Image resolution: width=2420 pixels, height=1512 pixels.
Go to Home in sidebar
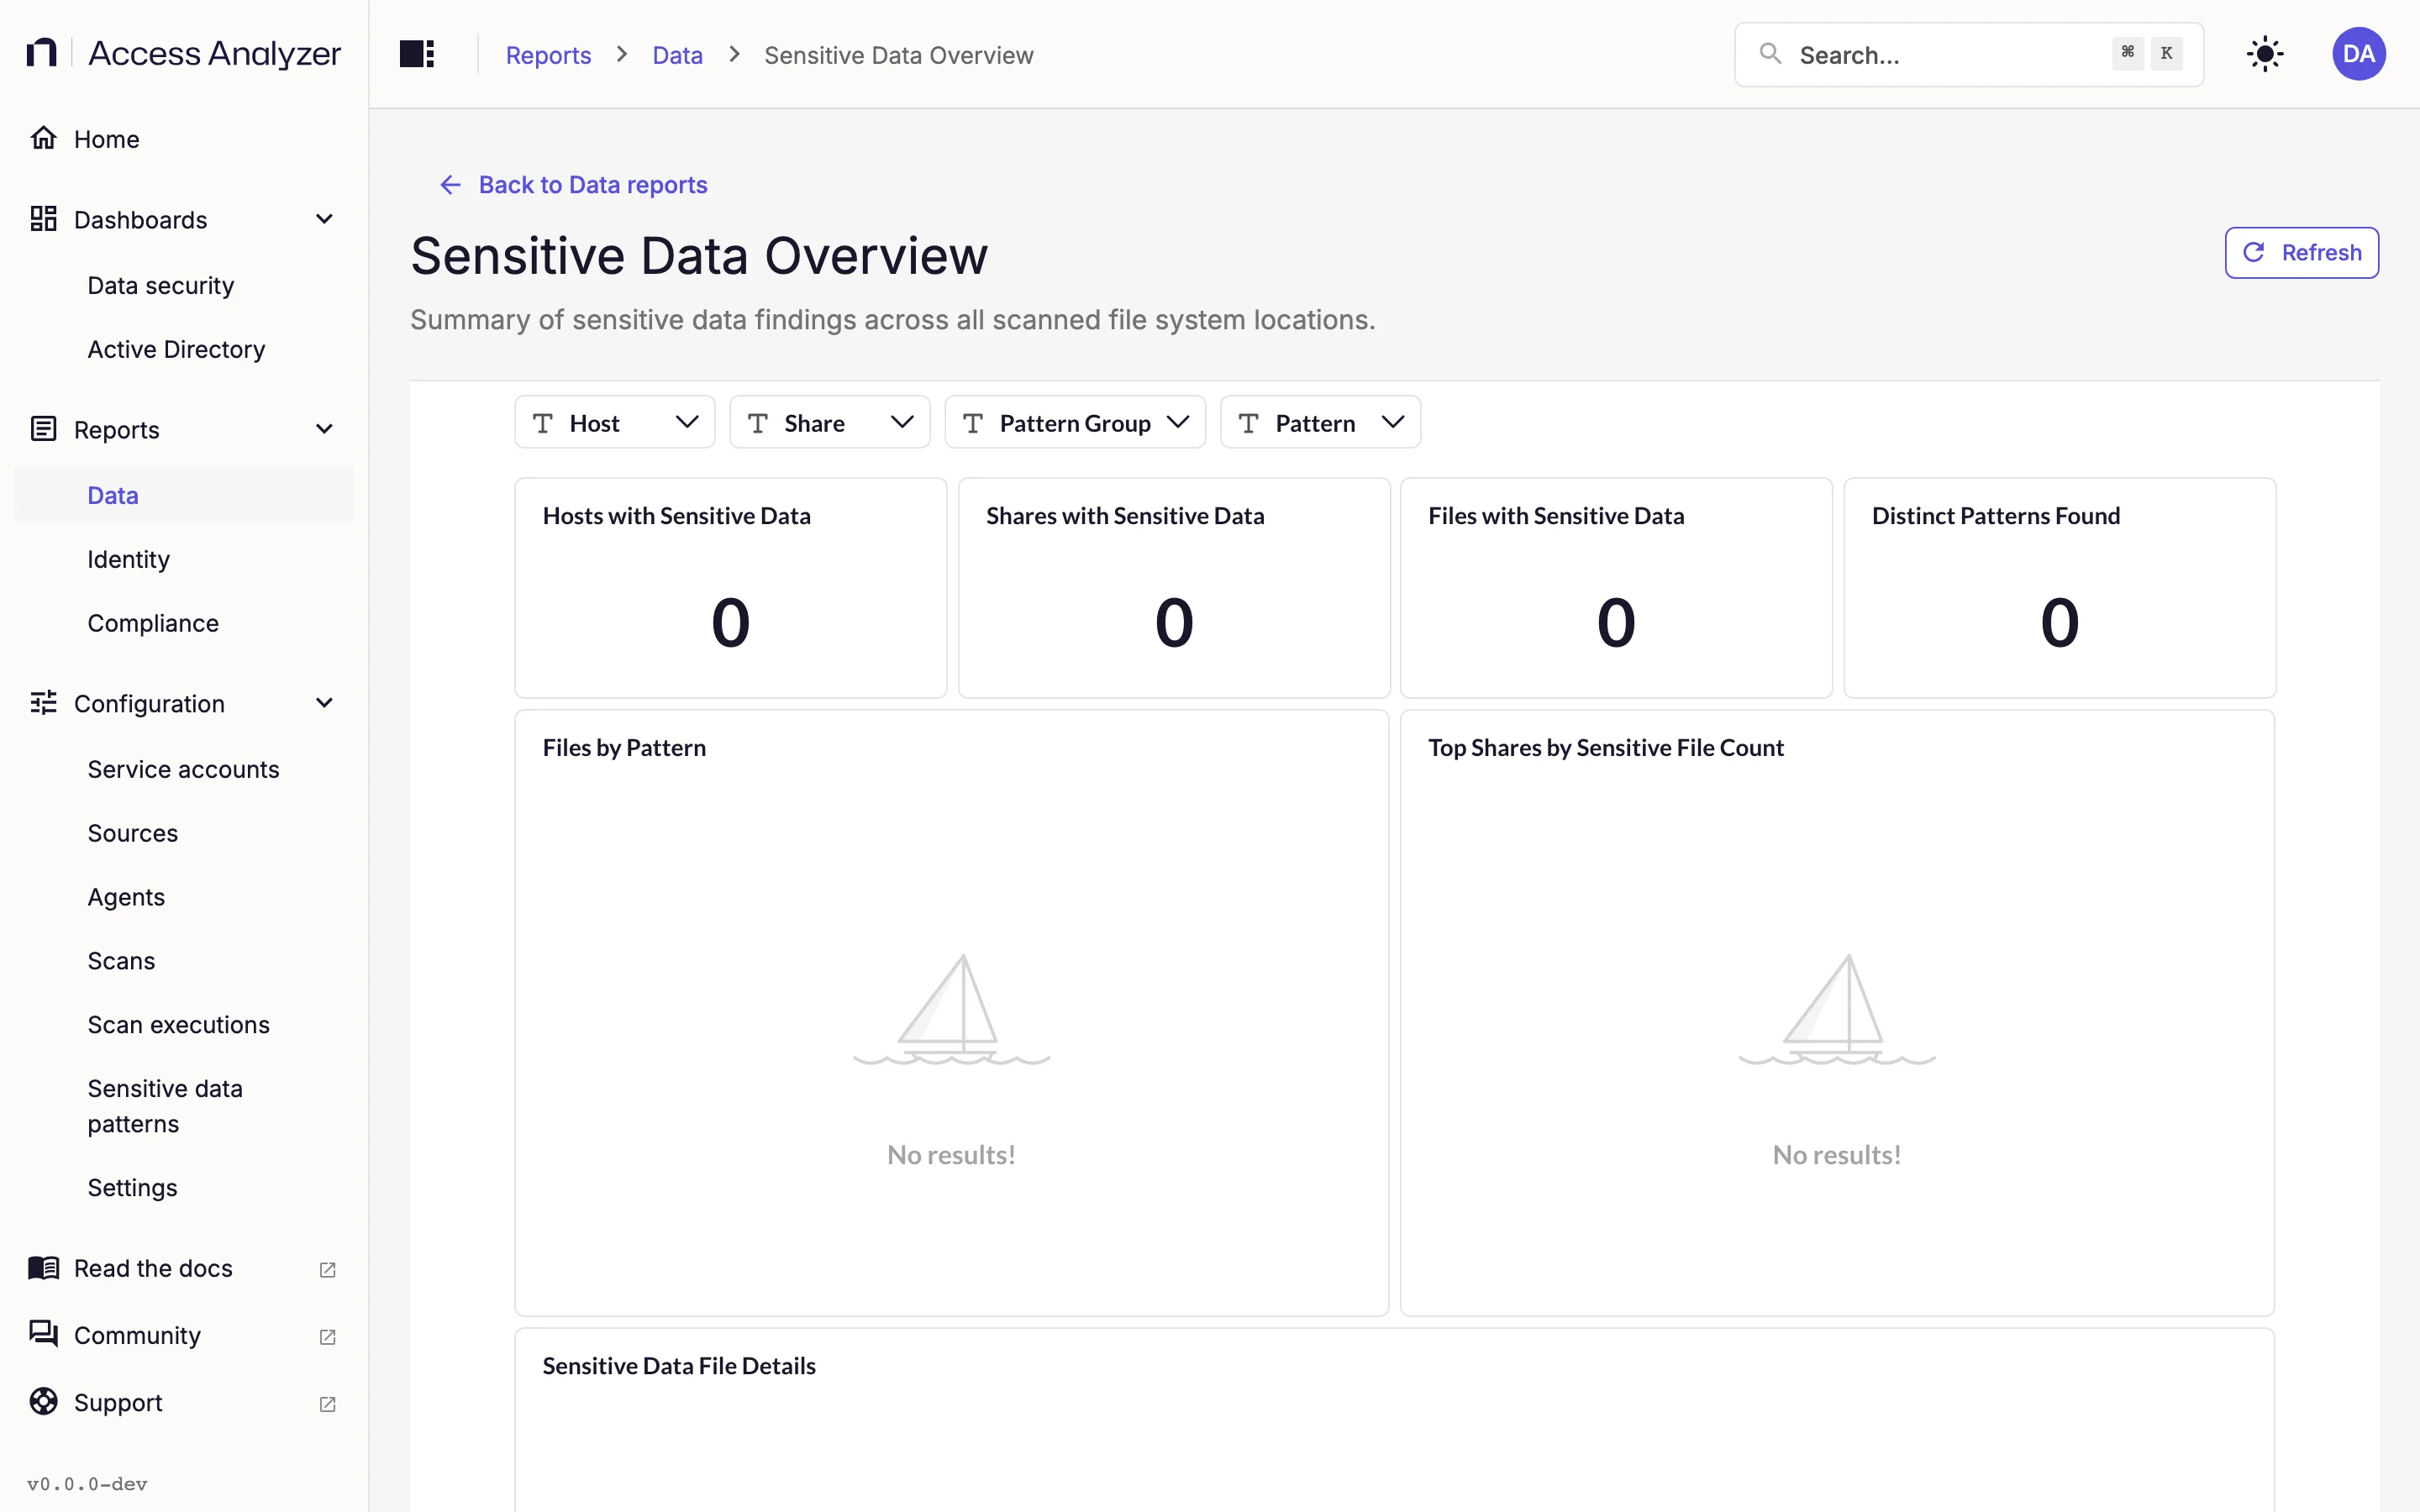(x=184, y=139)
